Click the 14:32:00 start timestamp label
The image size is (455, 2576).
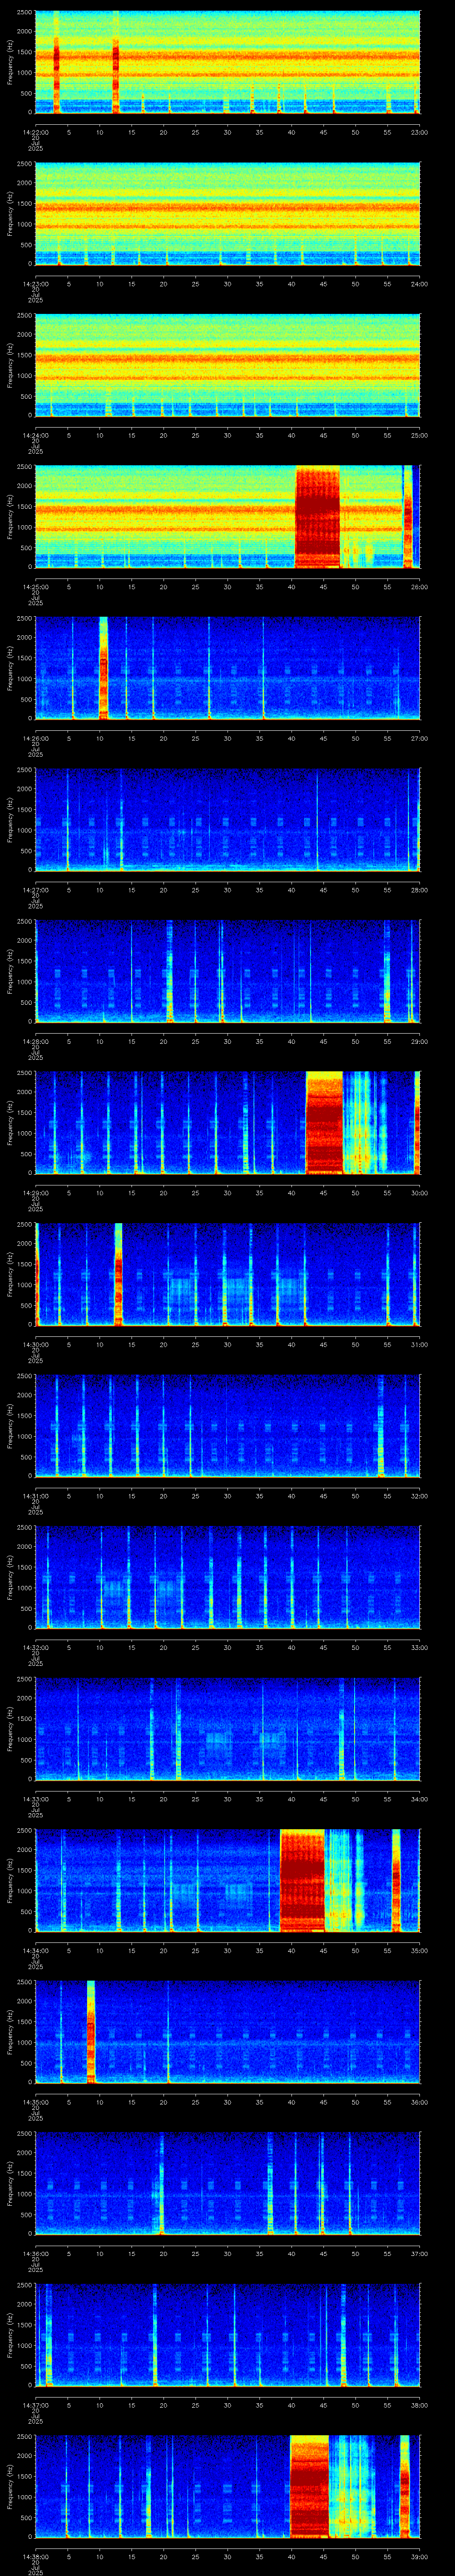35,1647
